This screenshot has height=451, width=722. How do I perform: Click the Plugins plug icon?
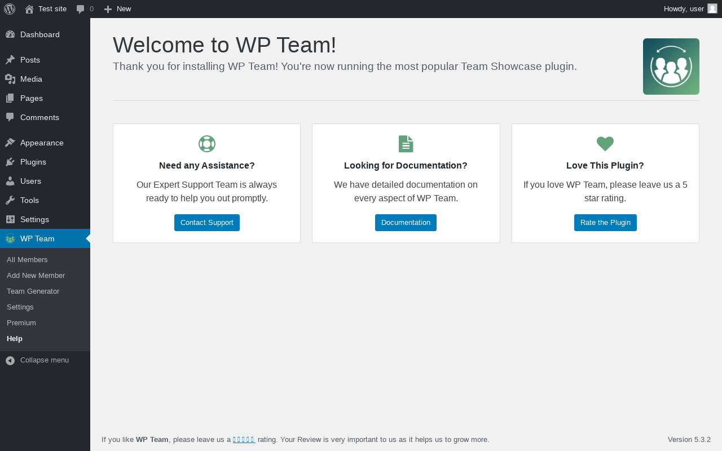(10, 162)
